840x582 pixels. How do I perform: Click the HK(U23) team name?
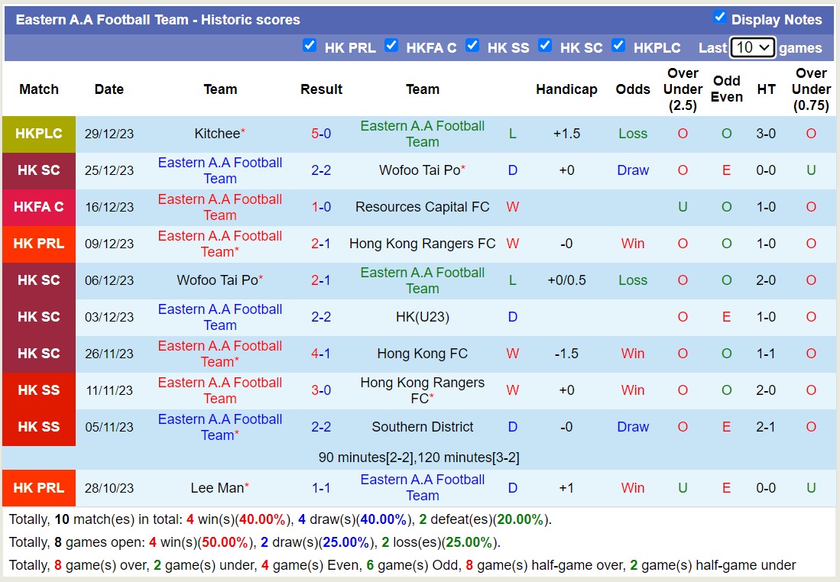coord(423,317)
